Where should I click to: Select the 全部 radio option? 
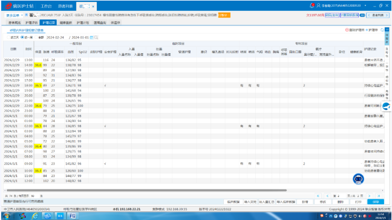pyautogui.click(x=36, y=37)
